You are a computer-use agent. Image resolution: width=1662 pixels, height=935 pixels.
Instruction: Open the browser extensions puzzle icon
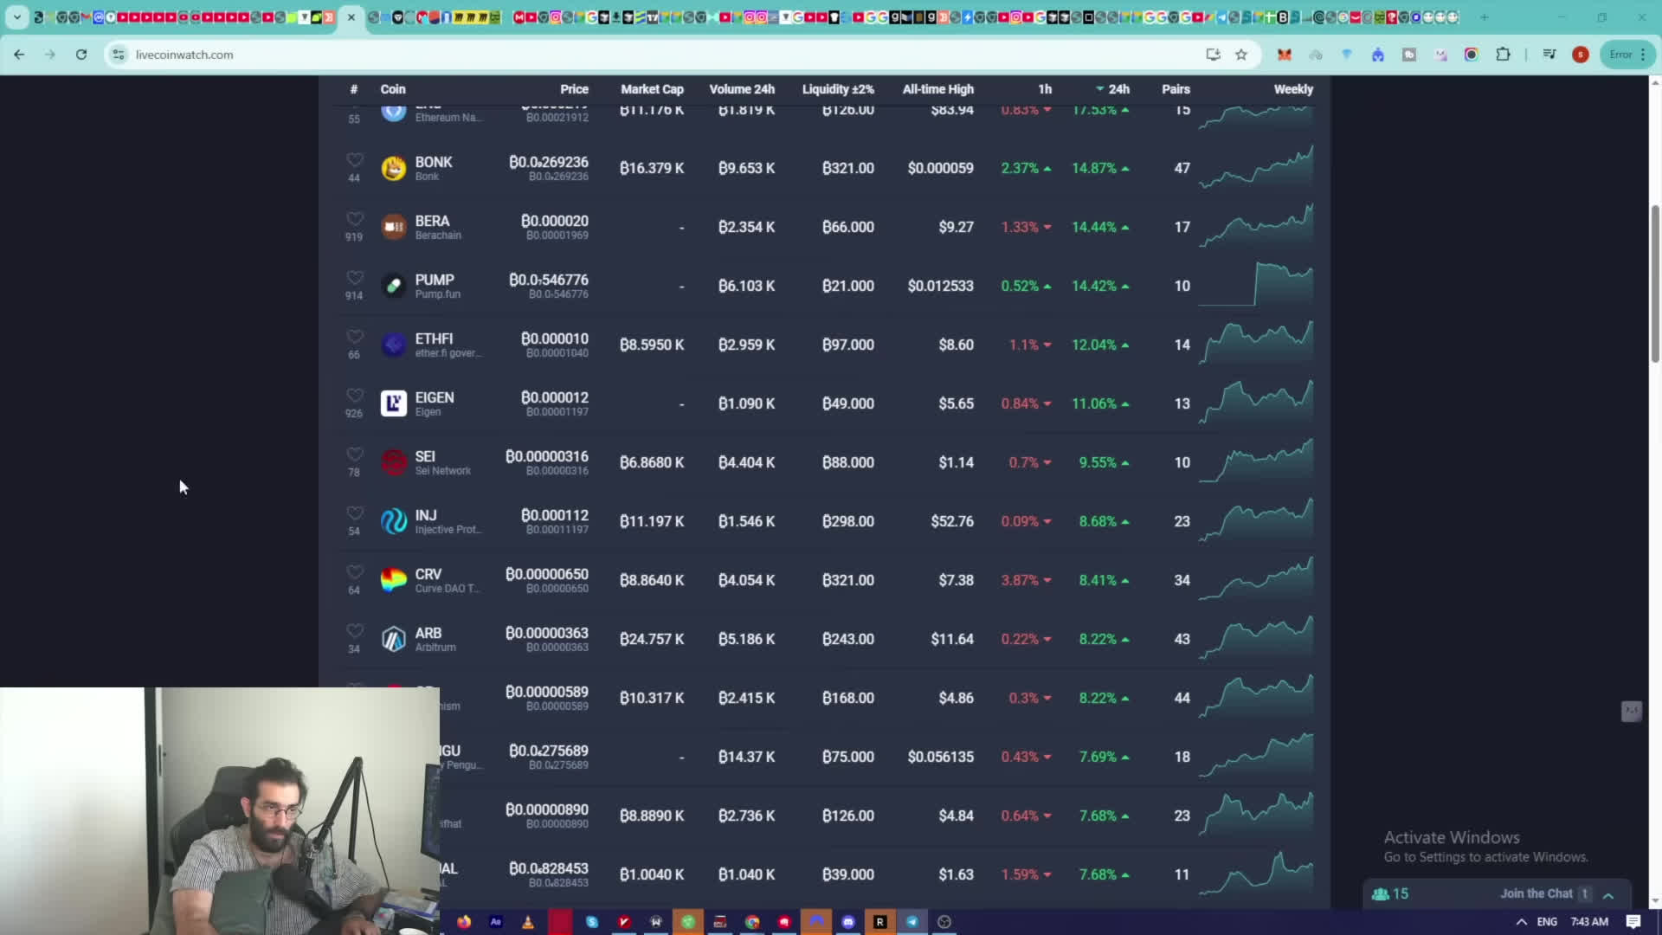click(x=1503, y=55)
